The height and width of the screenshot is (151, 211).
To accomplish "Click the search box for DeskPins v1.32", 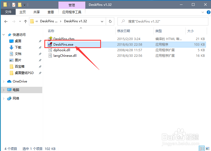I will 163,21.
